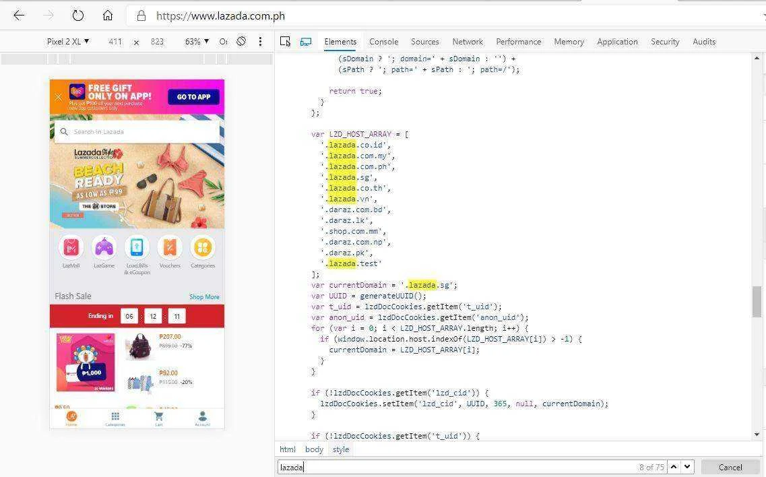The height and width of the screenshot is (477, 766).
Task: Open the Pixel 2 XL device dropdown
Action: [68, 42]
